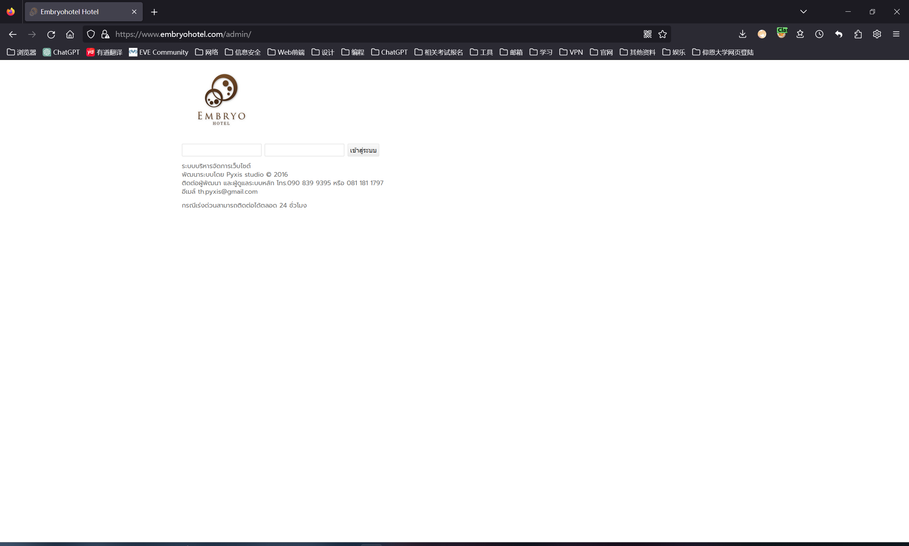Open the hamburger application menu

pos(896,34)
